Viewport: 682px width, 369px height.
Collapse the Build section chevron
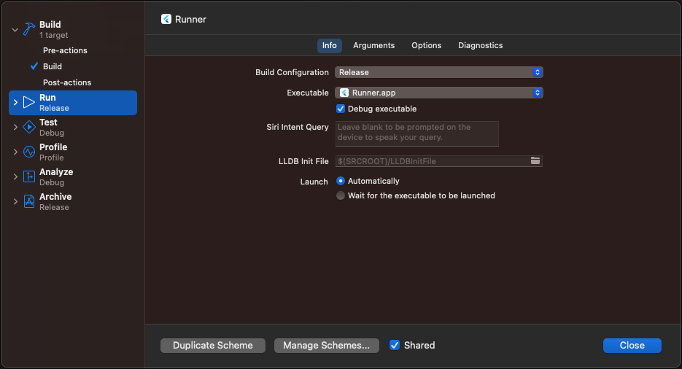pyautogui.click(x=15, y=30)
